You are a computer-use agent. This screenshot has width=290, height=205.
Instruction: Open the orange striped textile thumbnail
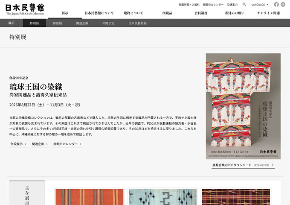(x=90, y=197)
